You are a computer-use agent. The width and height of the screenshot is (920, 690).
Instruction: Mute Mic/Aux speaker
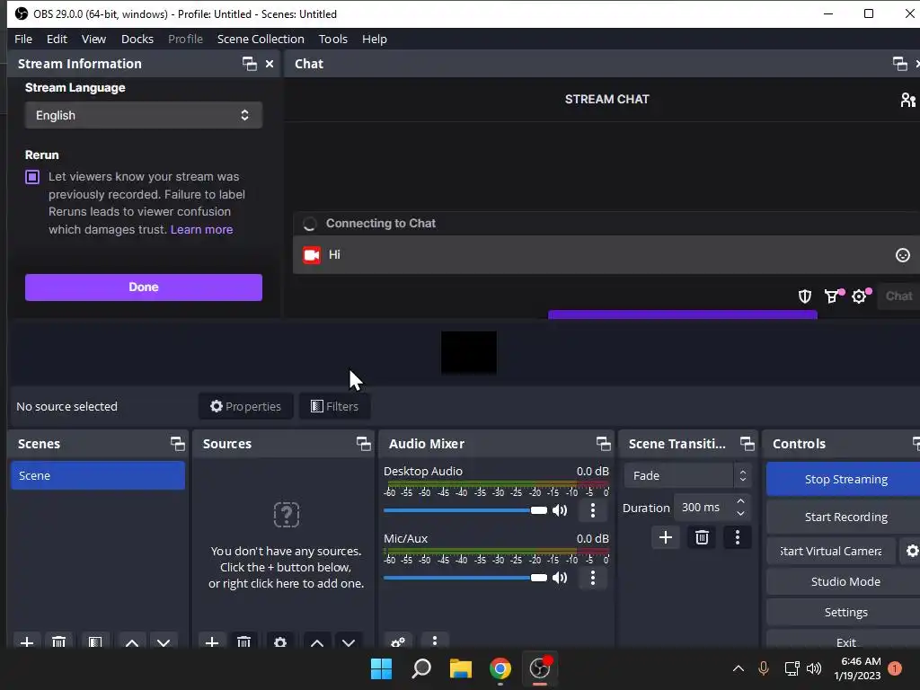pos(560,578)
